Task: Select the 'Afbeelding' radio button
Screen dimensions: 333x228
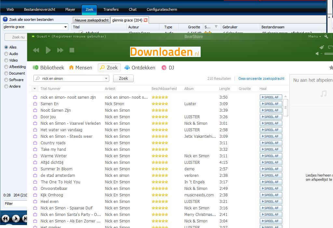Action: pos(6,67)
